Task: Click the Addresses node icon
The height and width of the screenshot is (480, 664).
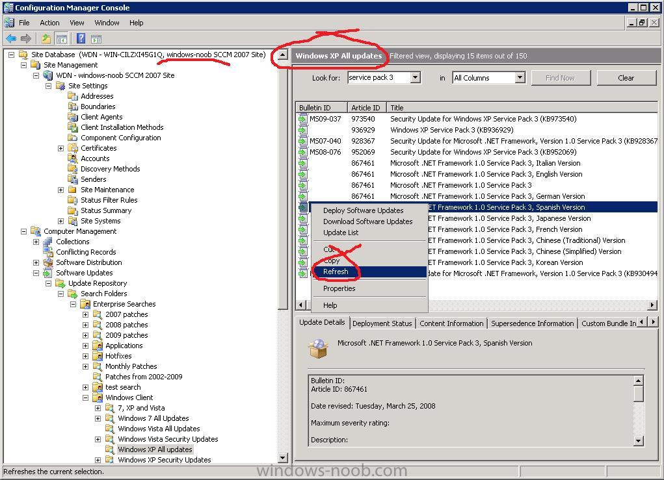Action: [x=73, y=96]
